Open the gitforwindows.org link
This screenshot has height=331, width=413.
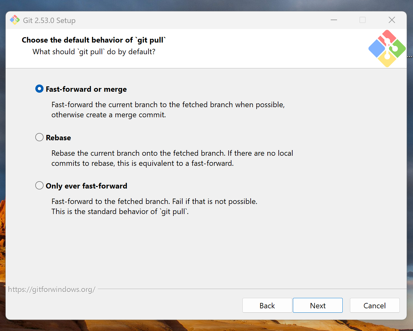pos(52,289)
